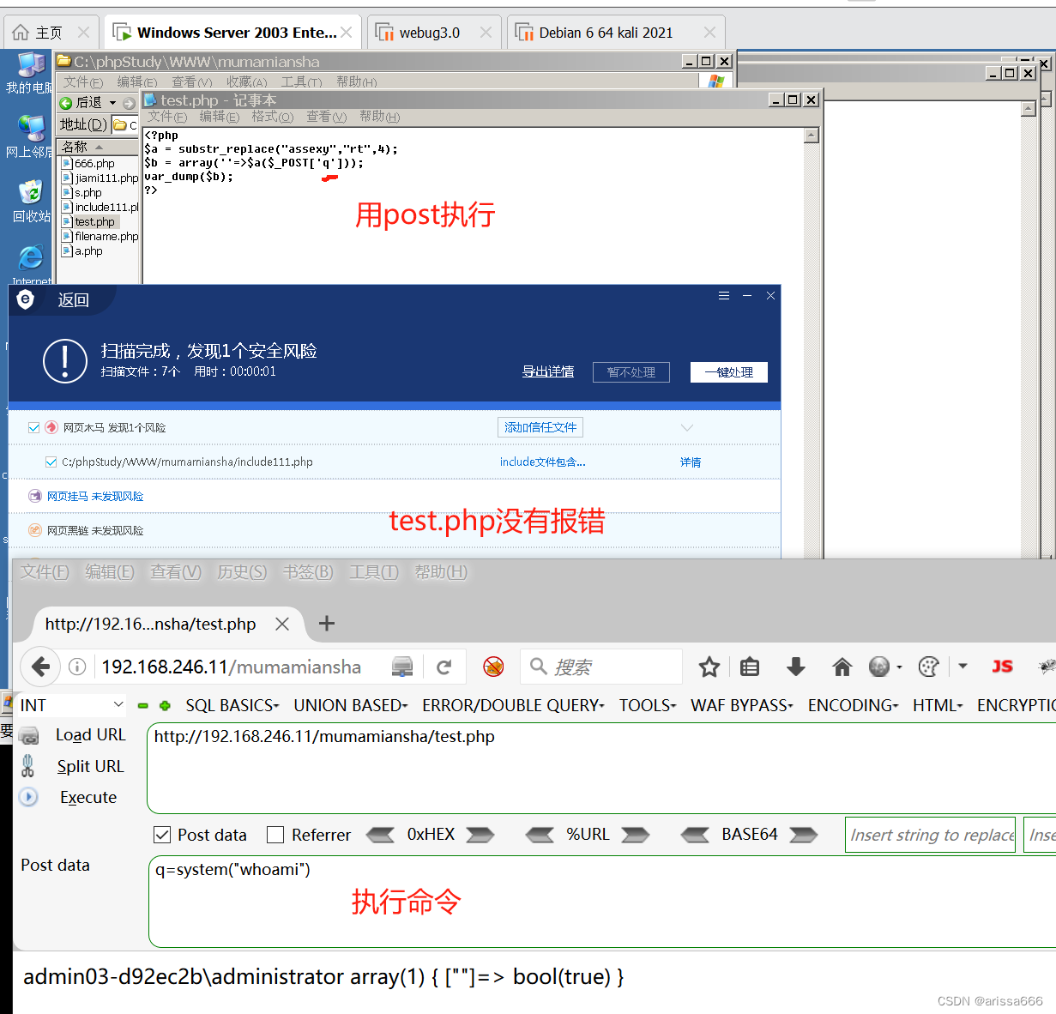Image resolution: width=1056 pixels, height=1014 pixels.
Task: Expand the SQL BASICS dropdown menu
Action: [x=232, y=705]
